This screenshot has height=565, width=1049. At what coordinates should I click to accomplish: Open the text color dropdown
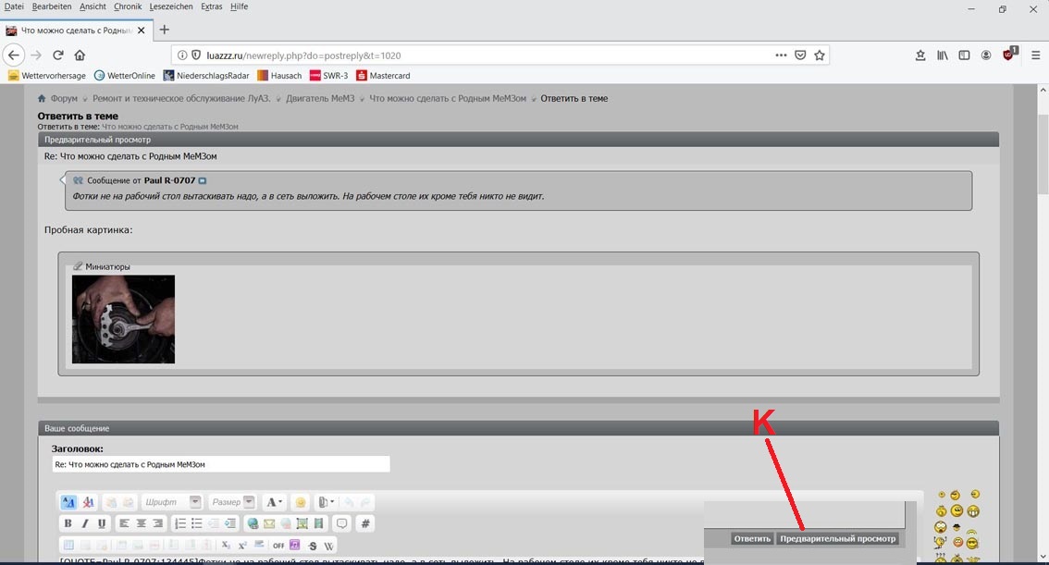point(275,502)
